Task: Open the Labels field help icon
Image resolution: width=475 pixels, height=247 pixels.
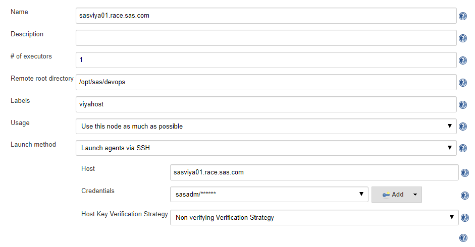Action: [x=462, y=105]
